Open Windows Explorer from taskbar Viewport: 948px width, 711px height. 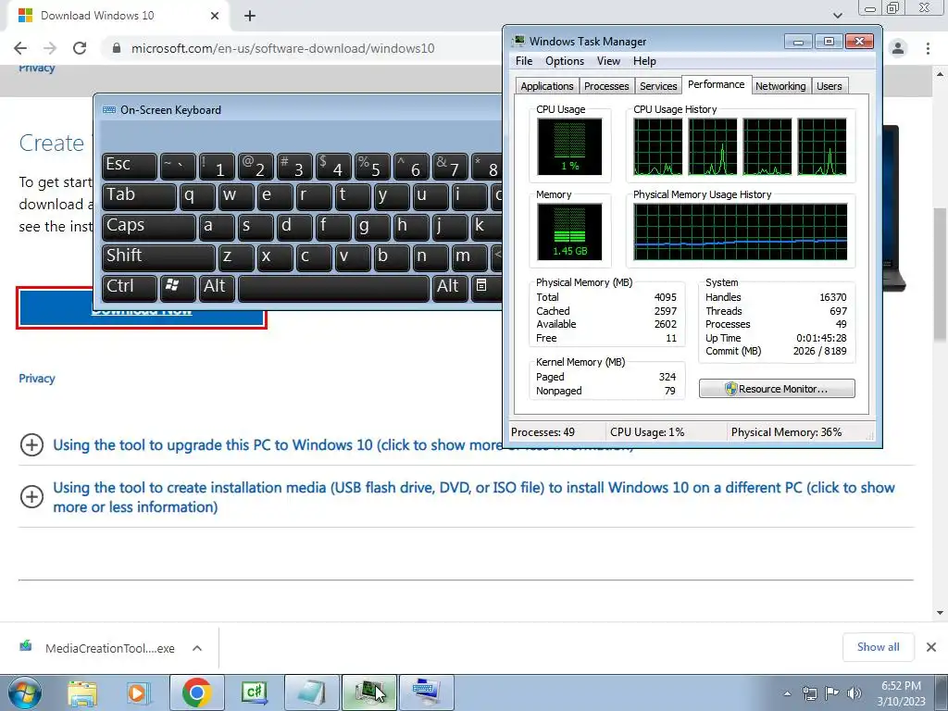pyautogui.click(x=82, y=692)
